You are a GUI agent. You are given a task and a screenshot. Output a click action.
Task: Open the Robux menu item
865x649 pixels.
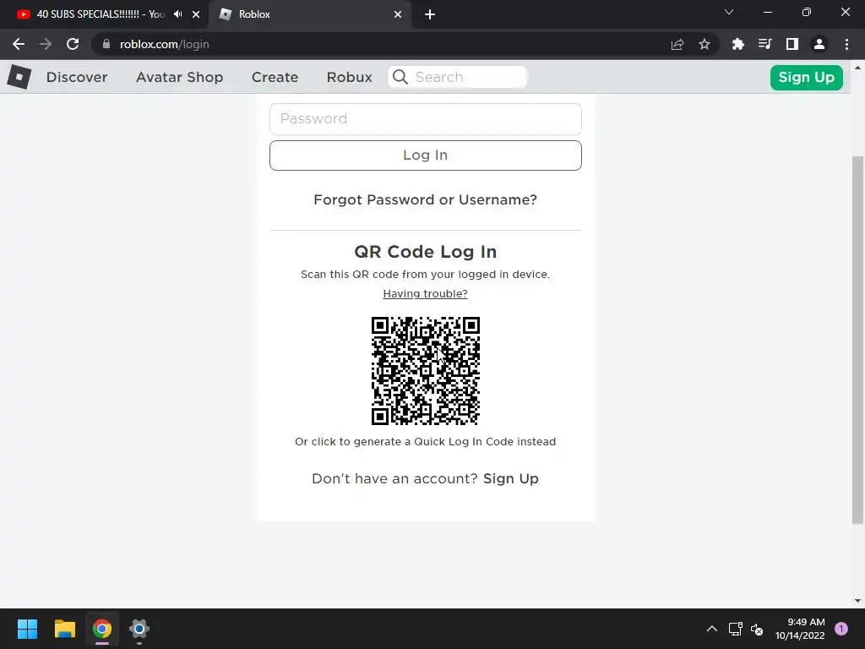click(x=349, y=77)
